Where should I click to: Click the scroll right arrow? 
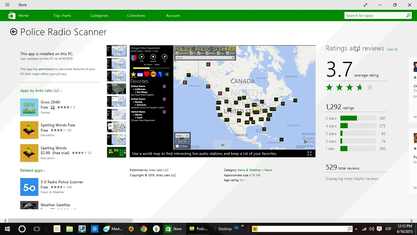coord(411,221)
